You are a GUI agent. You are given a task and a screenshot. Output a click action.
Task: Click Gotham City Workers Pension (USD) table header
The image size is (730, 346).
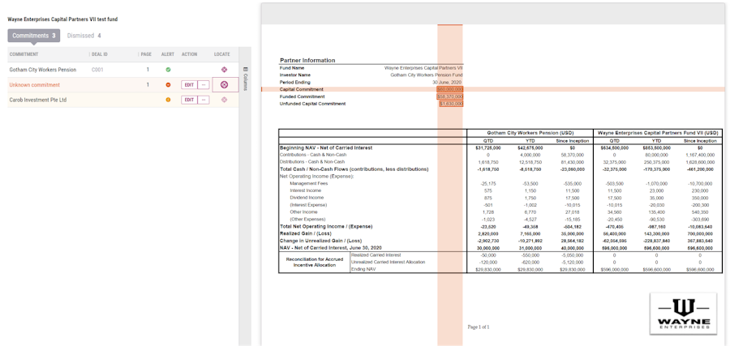tap(530, 133)
